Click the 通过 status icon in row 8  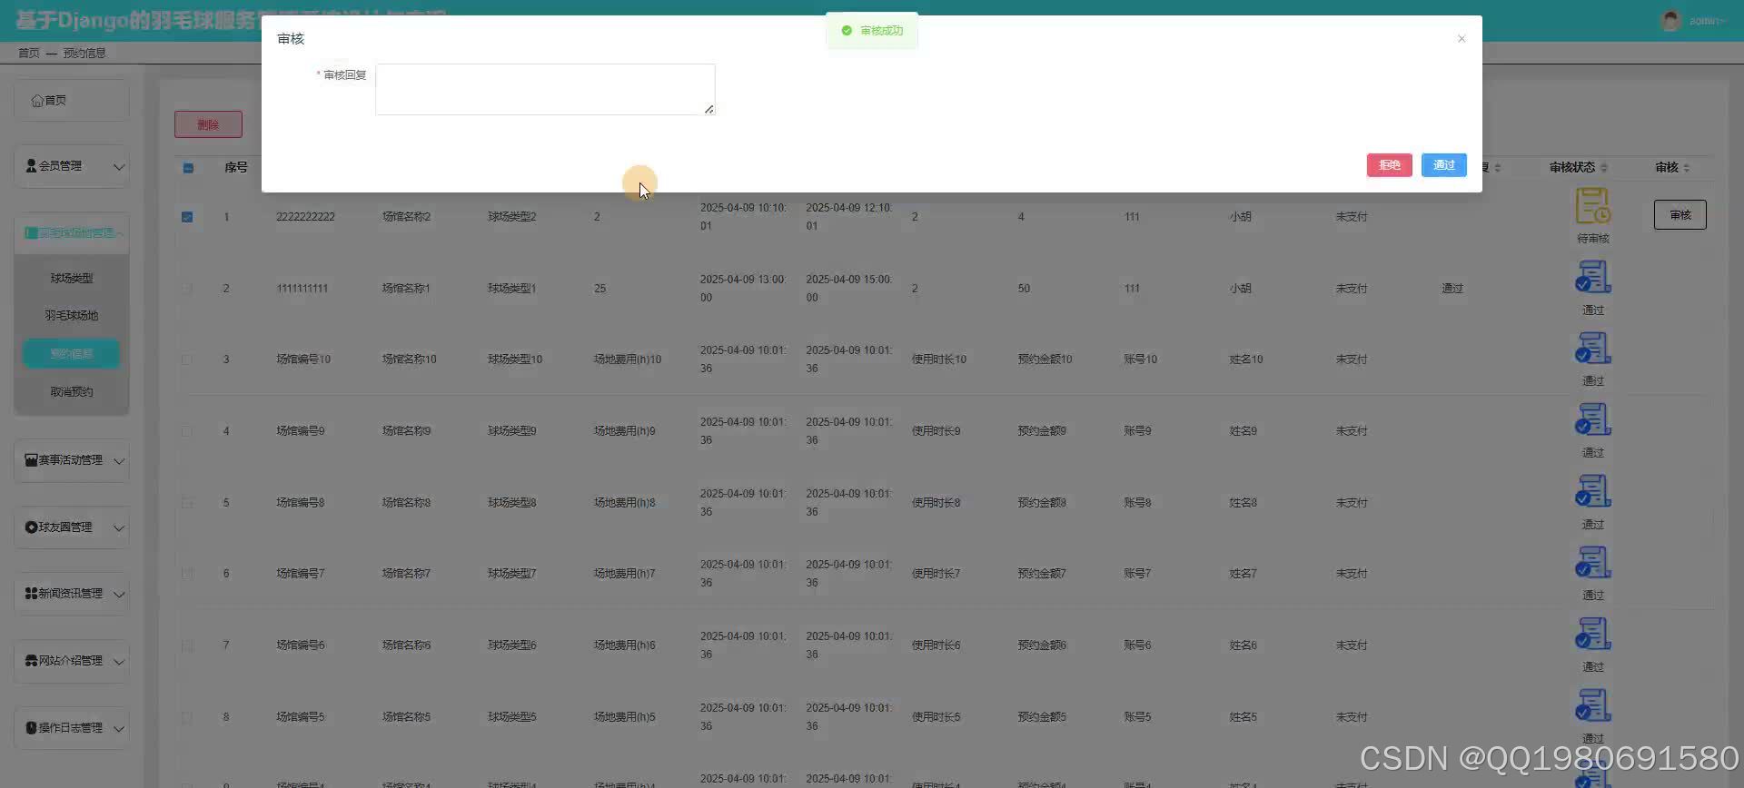(1592, 705)
